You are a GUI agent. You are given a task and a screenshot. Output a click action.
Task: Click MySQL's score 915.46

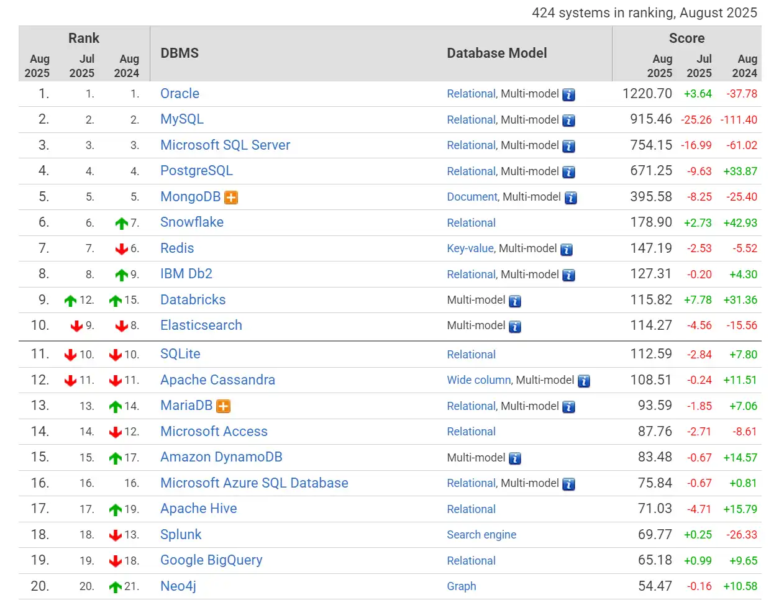651,119
